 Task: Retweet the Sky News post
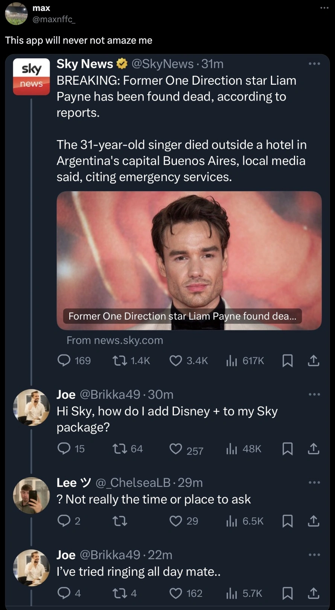pos(120,361)
